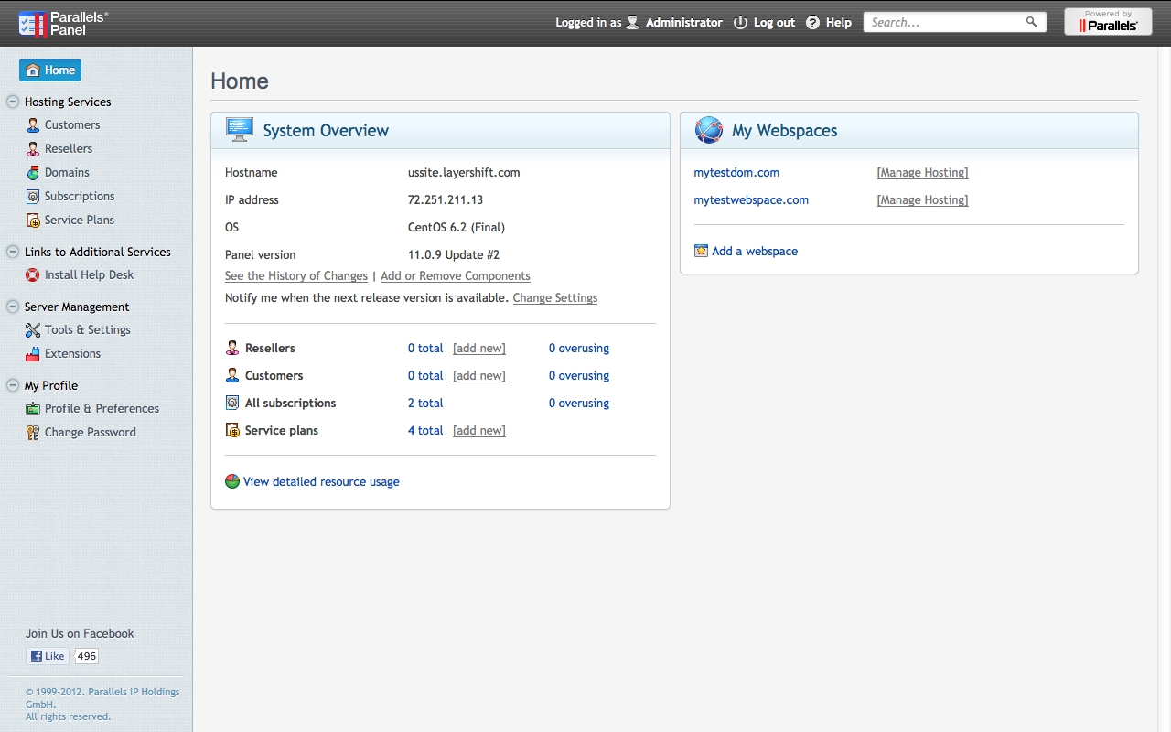Open the Change Settings notification link
1171x732 pixels.
[555, 298]
